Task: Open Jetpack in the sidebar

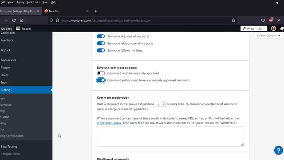Action: 5,50
